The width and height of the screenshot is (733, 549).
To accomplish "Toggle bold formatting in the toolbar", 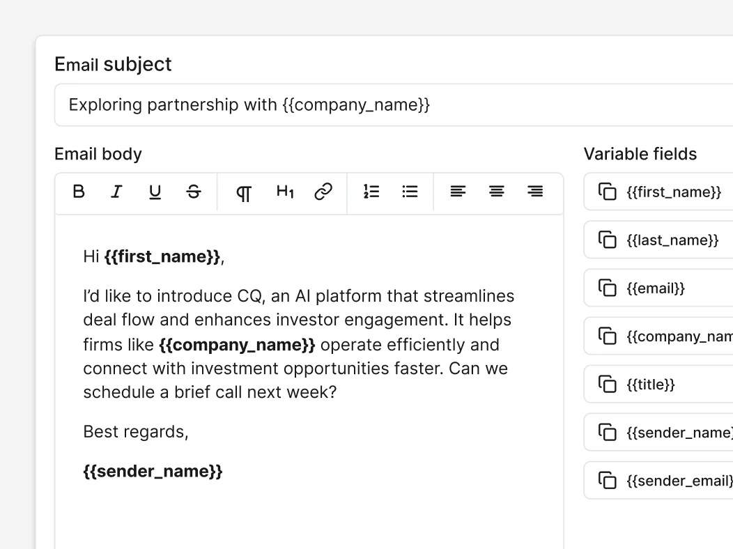I will coord(79,192).
